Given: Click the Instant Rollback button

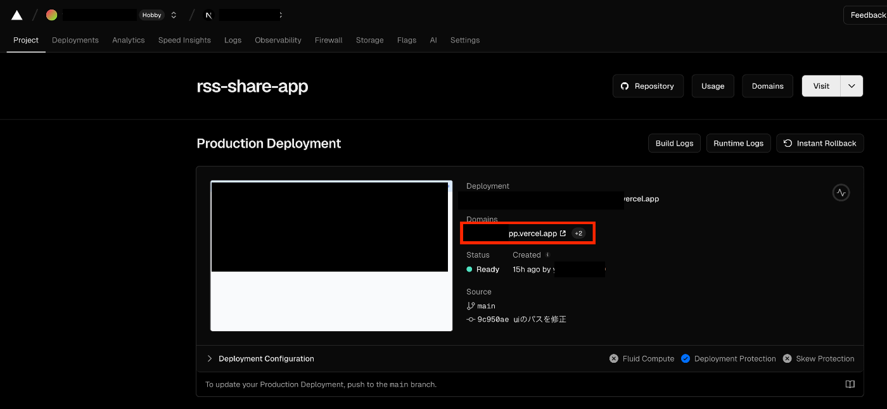Looking at the screenshot, I should click(820, 143).
